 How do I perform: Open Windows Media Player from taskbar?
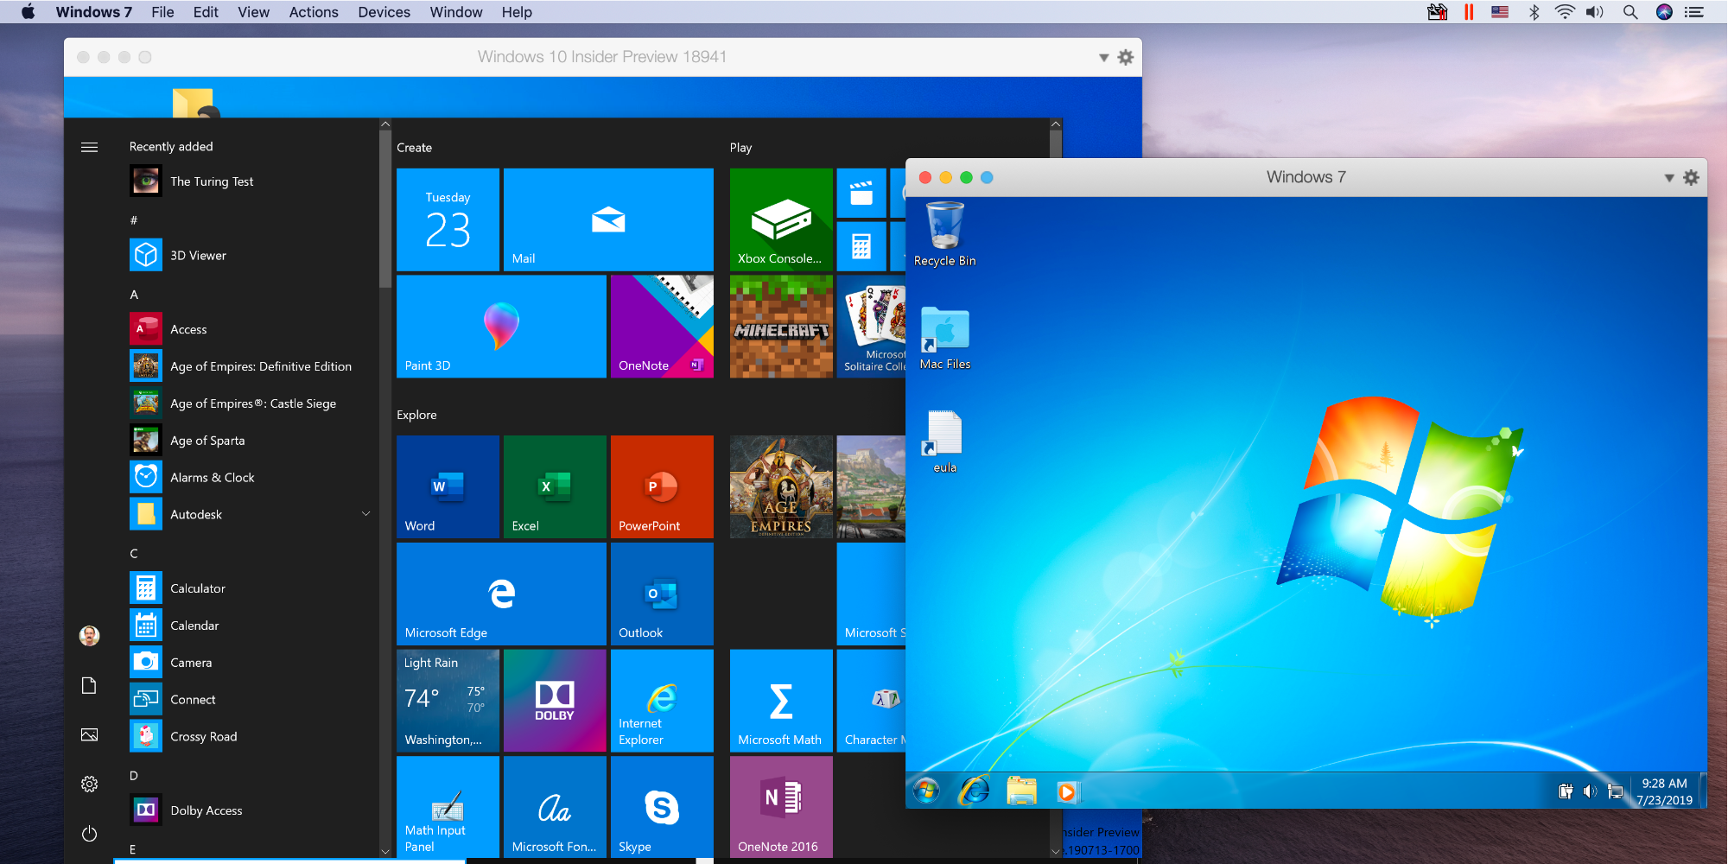pos(1067,791)
